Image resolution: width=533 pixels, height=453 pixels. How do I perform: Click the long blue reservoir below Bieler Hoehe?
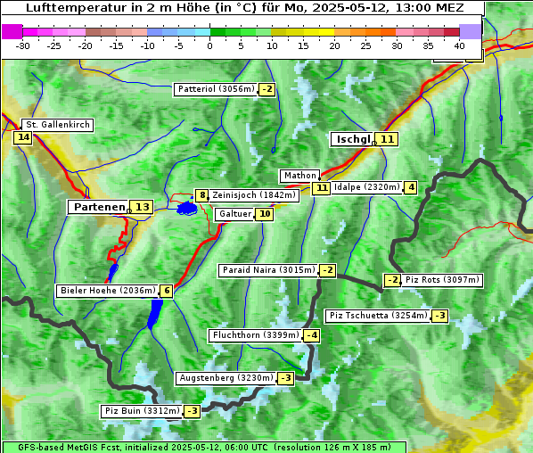155,314
